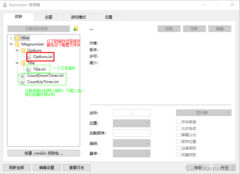Enable the 允许拖动 checkbox
The height and width of the screenshot is (174, 240).
(x=178, y=129)
